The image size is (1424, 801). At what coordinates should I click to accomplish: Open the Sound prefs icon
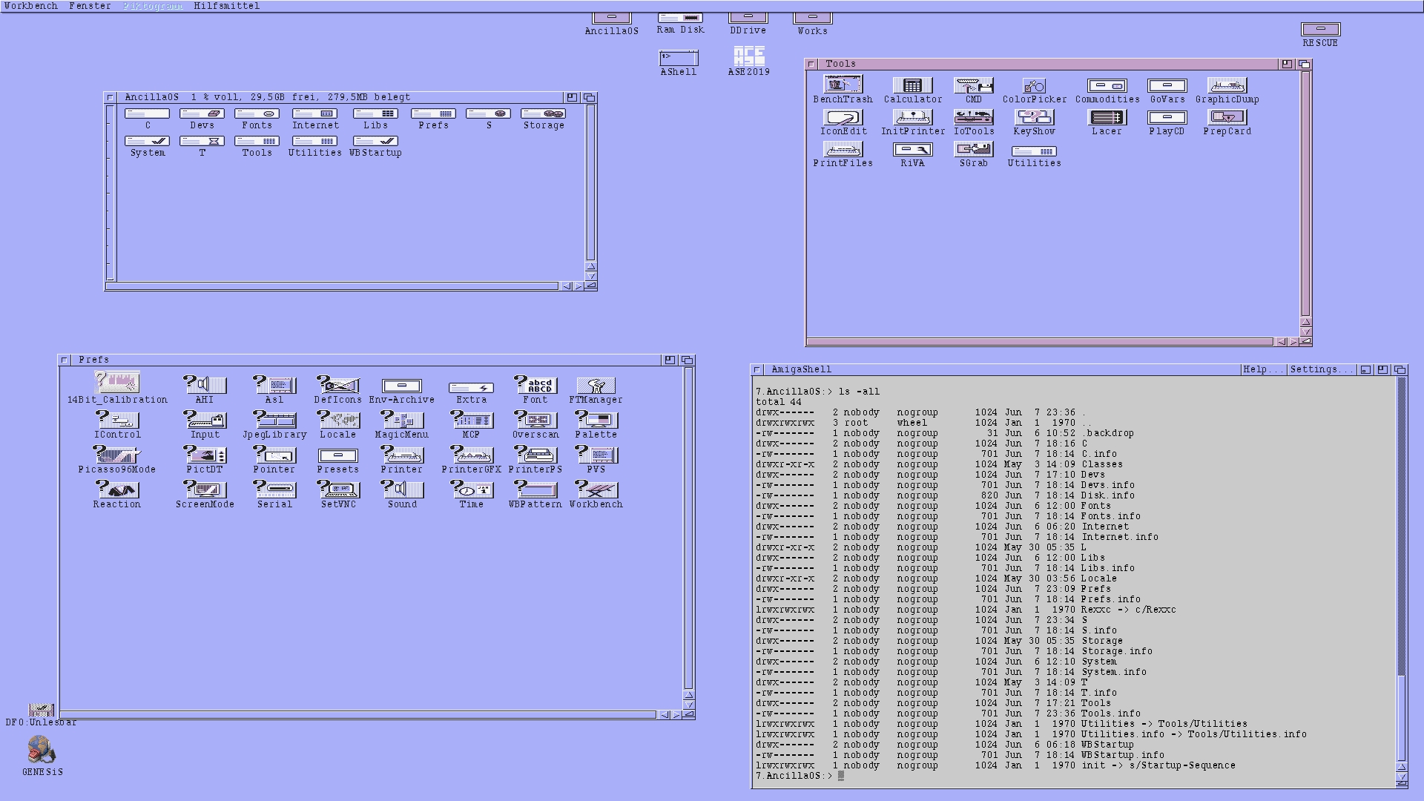[x=401, y=489]
